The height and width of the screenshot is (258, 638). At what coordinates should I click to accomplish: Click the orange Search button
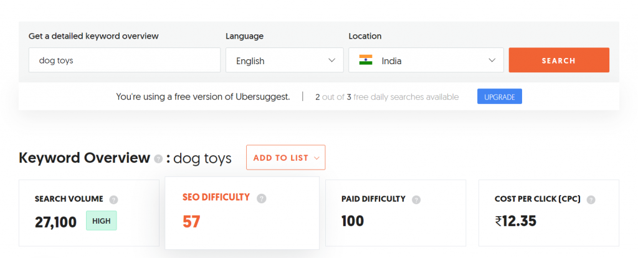coord(559,60)
